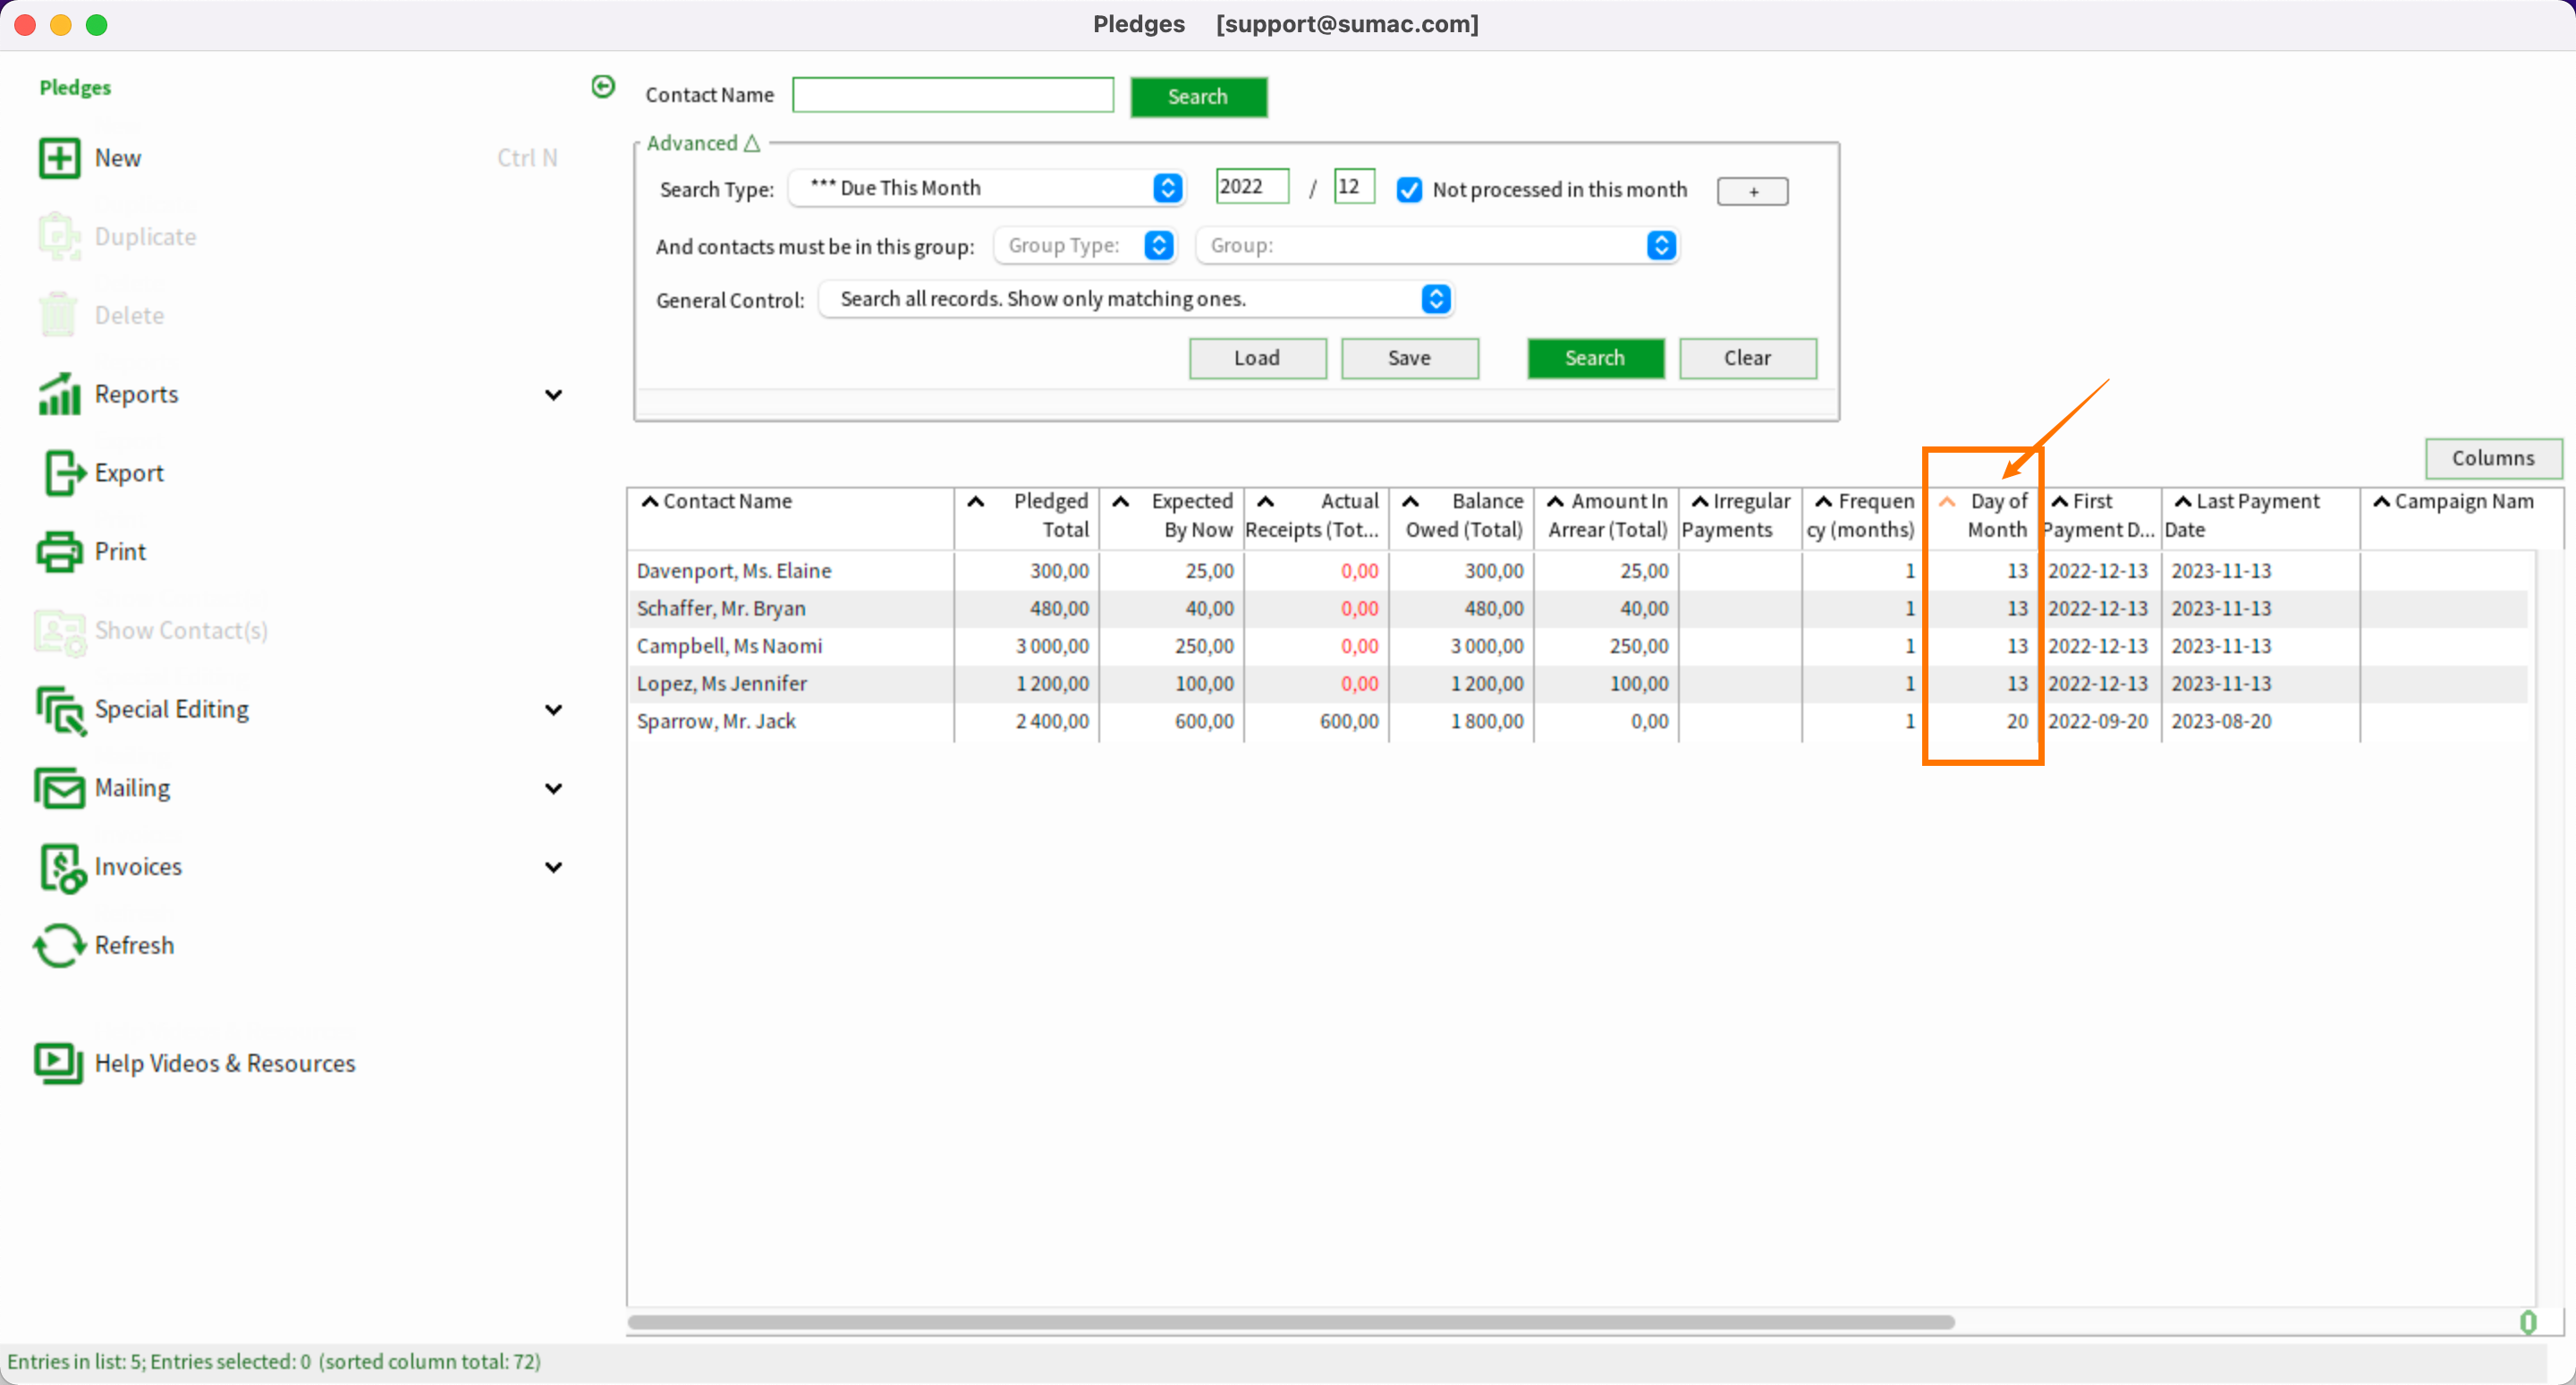Click the Contact Name input field
The image size is (2576, 1385).
(x=953, y=95)
